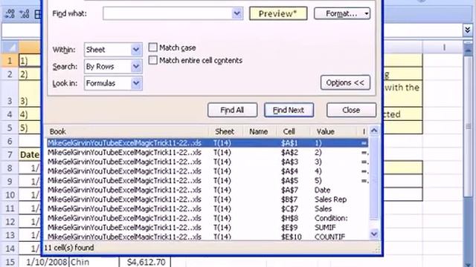Select the result row for cell $C$7
The image size is (476, 267).
[x=208, y=208]
